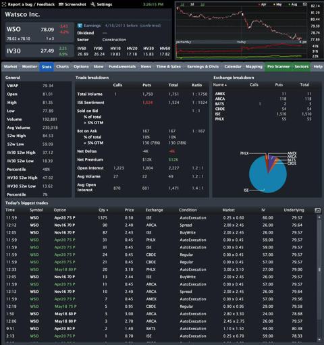324x345 pixels.
Task: Sort by the Condition column header
Action: pos(188,210)
